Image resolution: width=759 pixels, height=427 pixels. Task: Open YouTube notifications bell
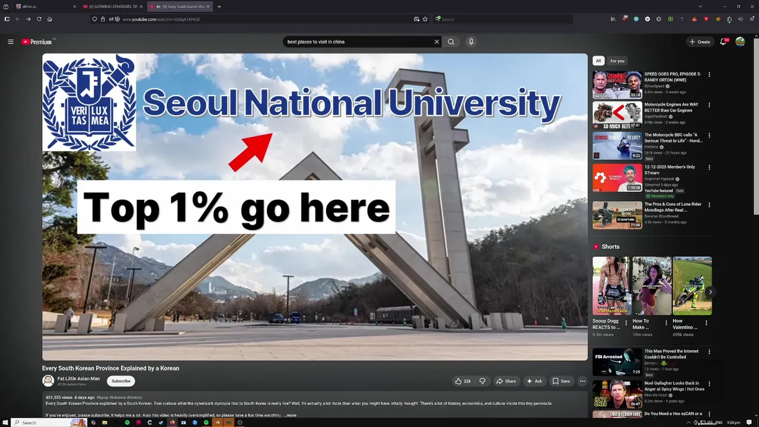[723, 42]
